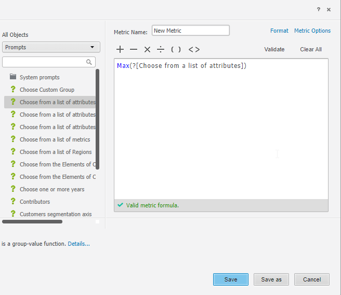This screenshot has height=295, width=341.
Task: Open Metric Options
Action: click(312, 31)
